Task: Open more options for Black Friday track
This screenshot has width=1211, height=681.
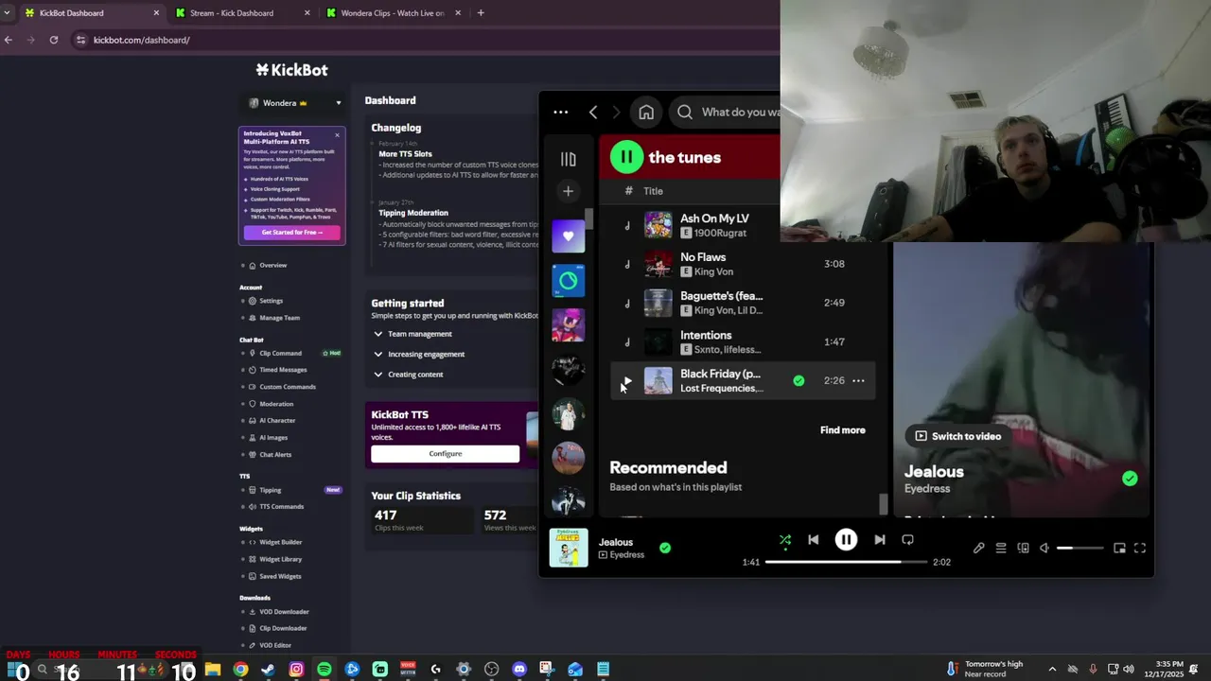Action: pyautogui.click(x=858, y=381)
